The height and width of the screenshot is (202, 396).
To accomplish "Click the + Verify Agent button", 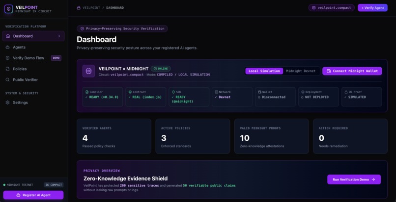I will [x=372, y=8].
